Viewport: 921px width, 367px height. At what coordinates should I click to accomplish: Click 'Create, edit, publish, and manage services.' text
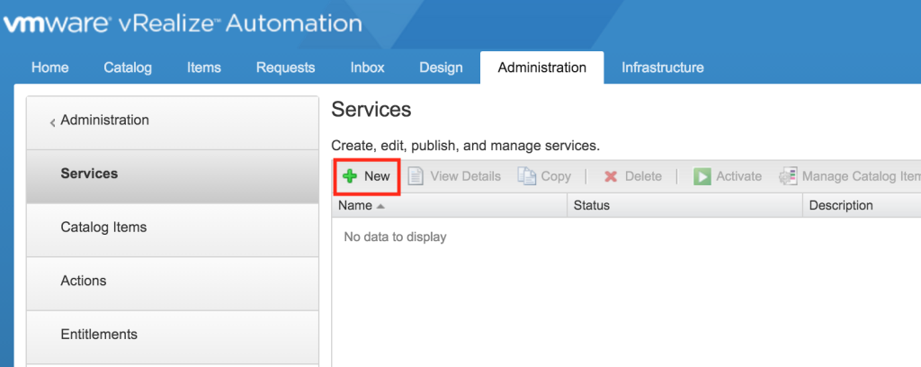click(466, 147)
